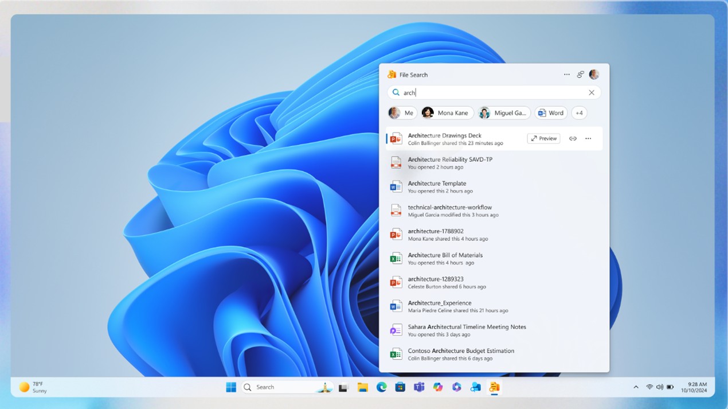Image resolution: width=728 pixels, height=409 pixels.
Task: Open the profile avatar in File Search header
Action: tap(594, 75)
